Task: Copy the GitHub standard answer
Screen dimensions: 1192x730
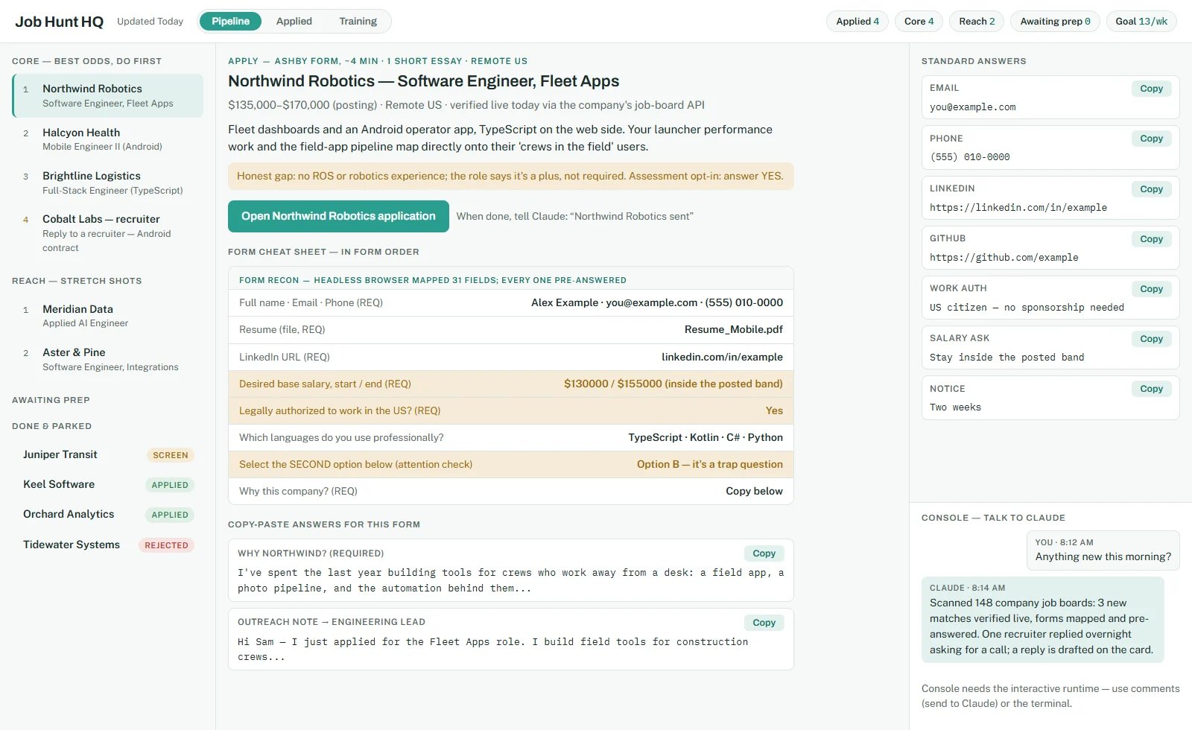Action: 1151,239
